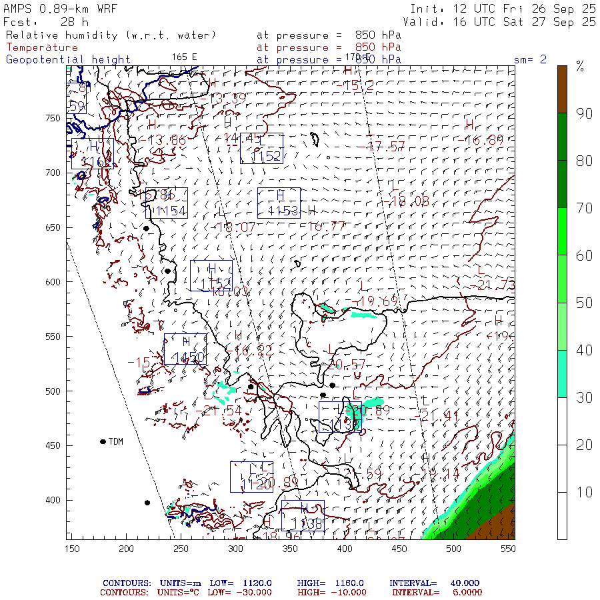Click the blue 'INTERVAL= 40.000' footer text
The height and width of the screenshot is (600, 600).
click(434, 583)
